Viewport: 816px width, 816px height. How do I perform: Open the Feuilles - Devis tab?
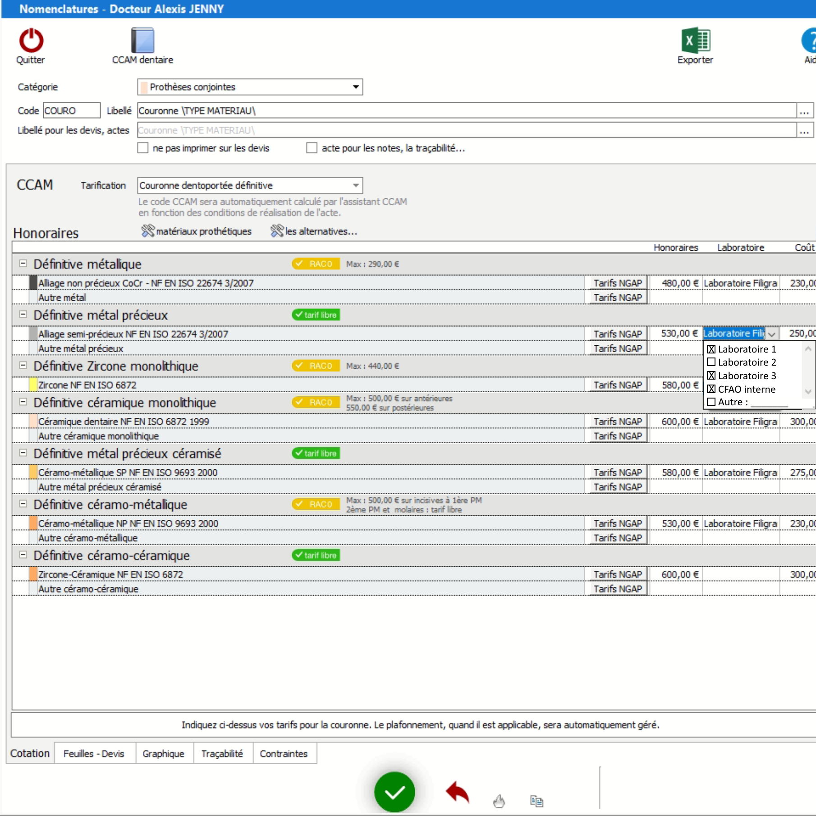[x=94, y=754]
